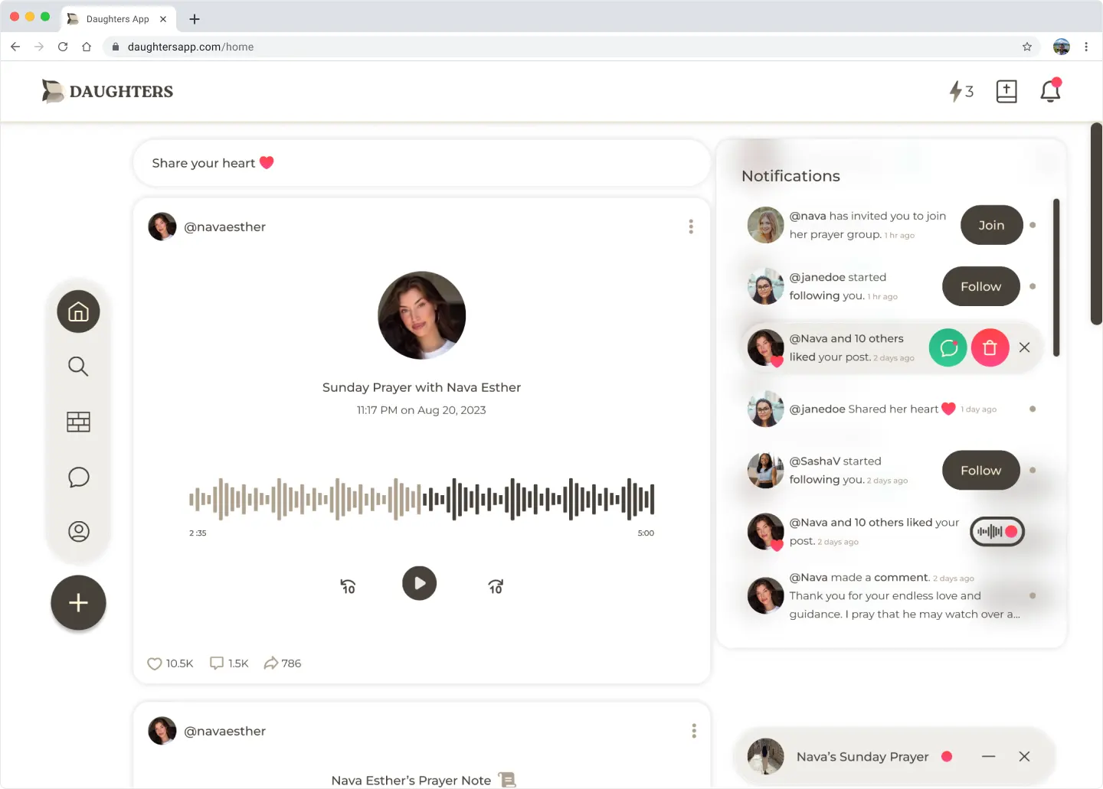Reply with green comment icon

pyautogui.click(x=948, y=348)
